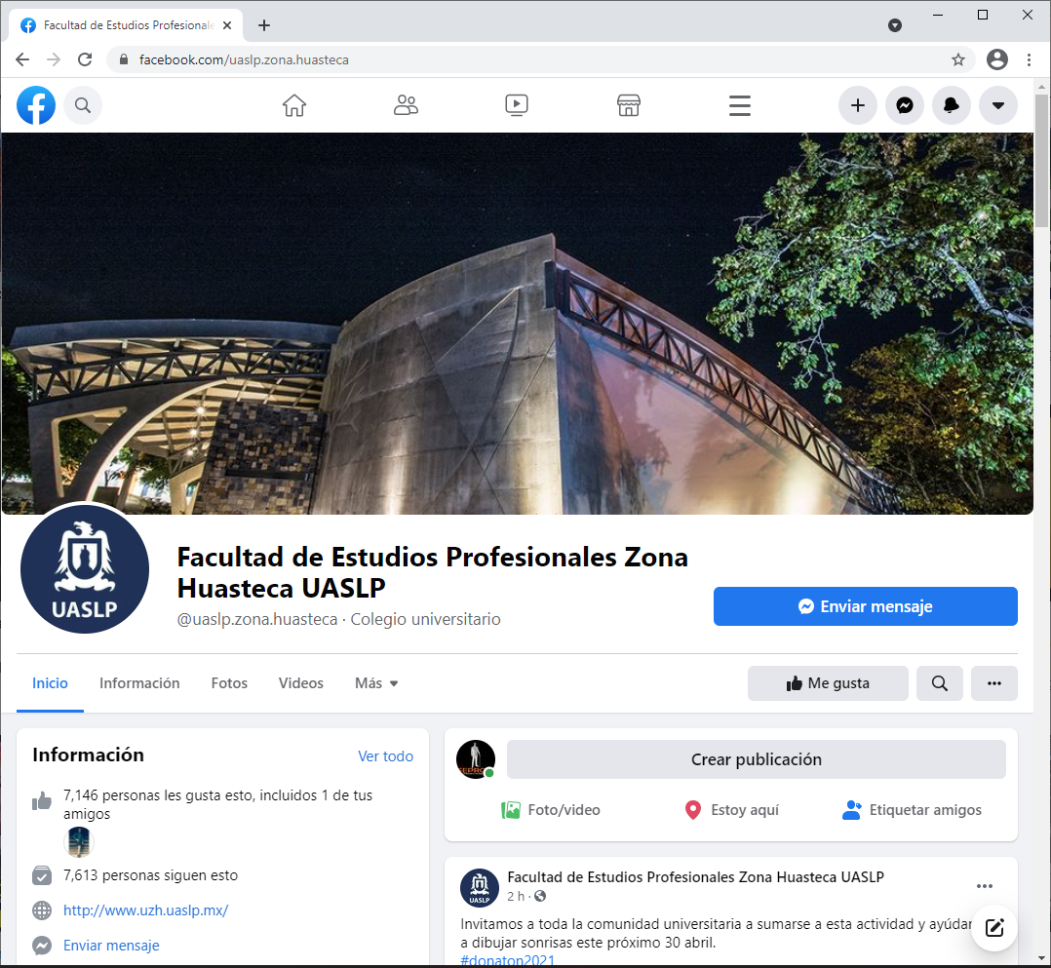Viewport: 1051px width, 968px height.
Task: Click the browser back arrow
Action: pos(22,59)
